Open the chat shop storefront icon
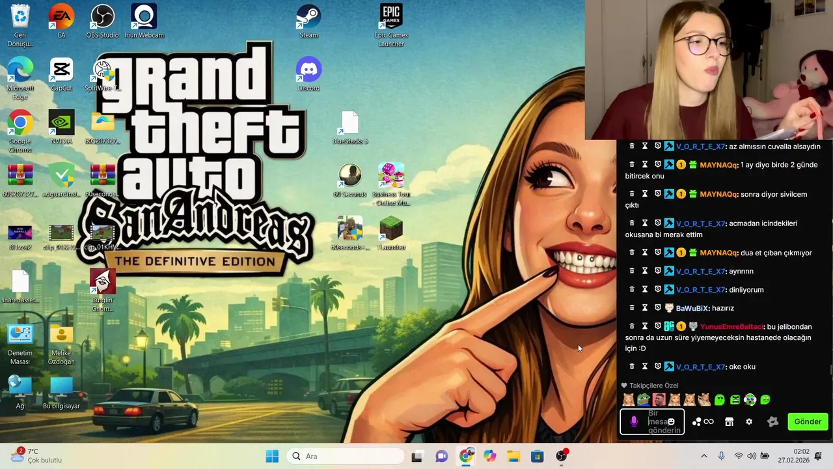Screen dimensions: 833x469 729,422
